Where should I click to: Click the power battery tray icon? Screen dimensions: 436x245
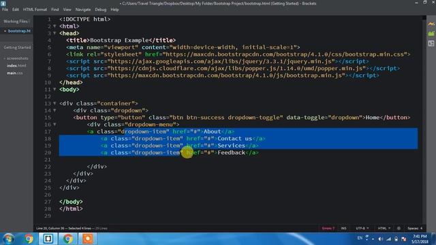(x=396, y=239)
